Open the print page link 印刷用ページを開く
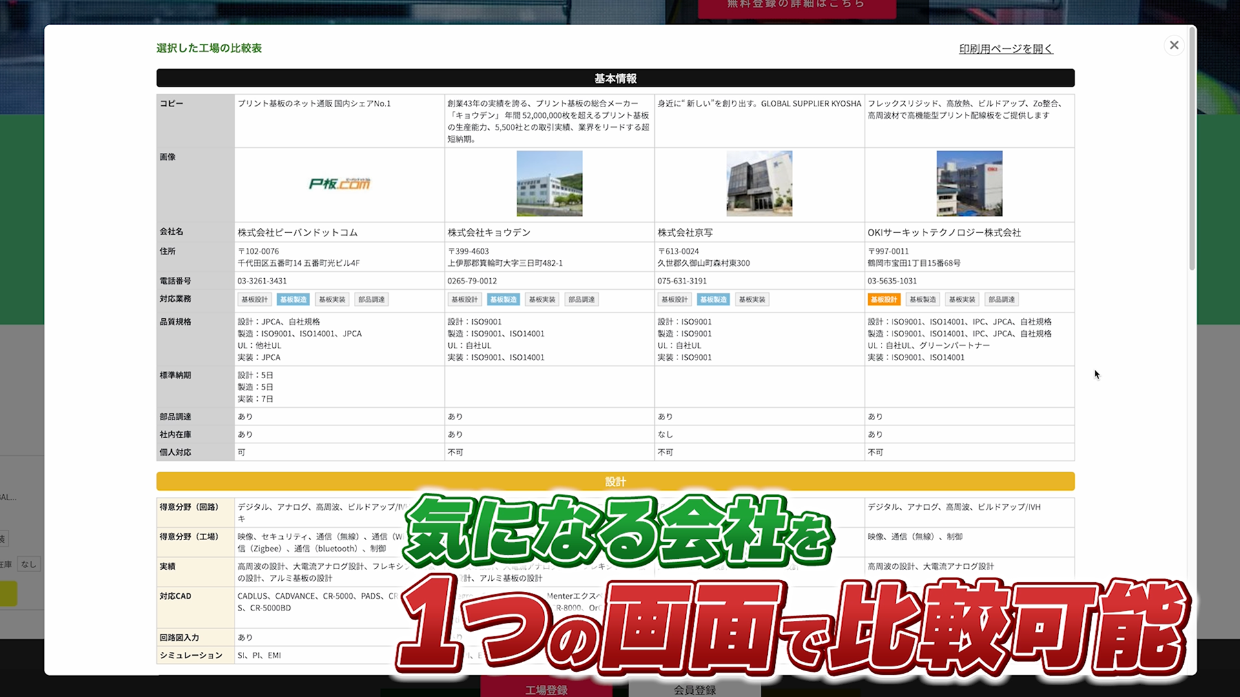The width and height of the screenshot is (1240, 697). [x=1006, y=49]
